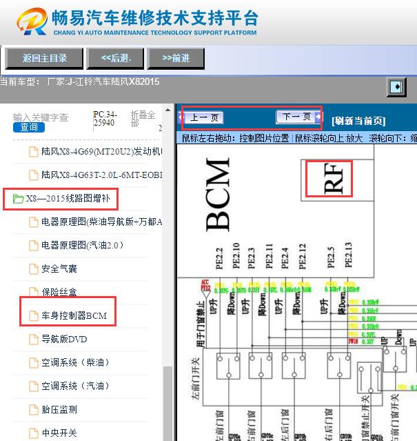Click the tree scrollbar up arrow
This screenshot has width=417, height=441.
[x=167, y=110]
